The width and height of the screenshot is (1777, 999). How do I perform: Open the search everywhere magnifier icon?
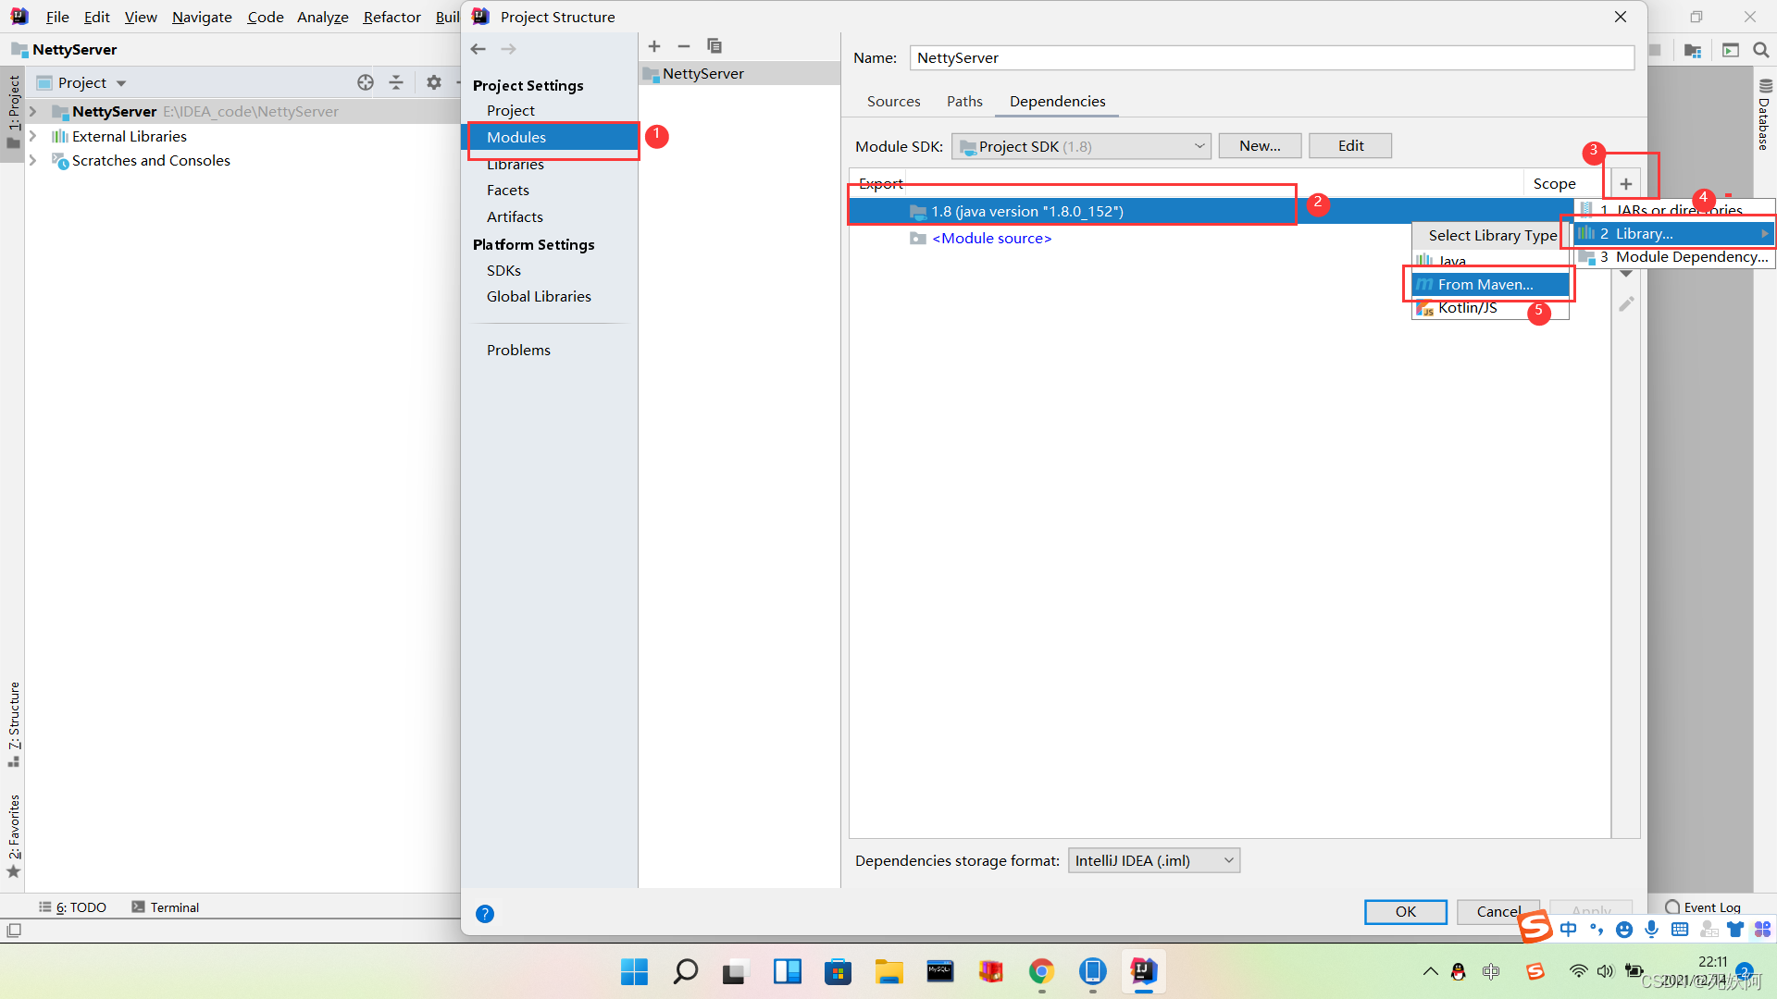click(1761, 50)
